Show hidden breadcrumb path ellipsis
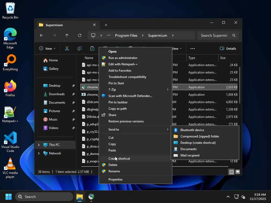Viewport: 271px width, 203px height. [109, 35]
